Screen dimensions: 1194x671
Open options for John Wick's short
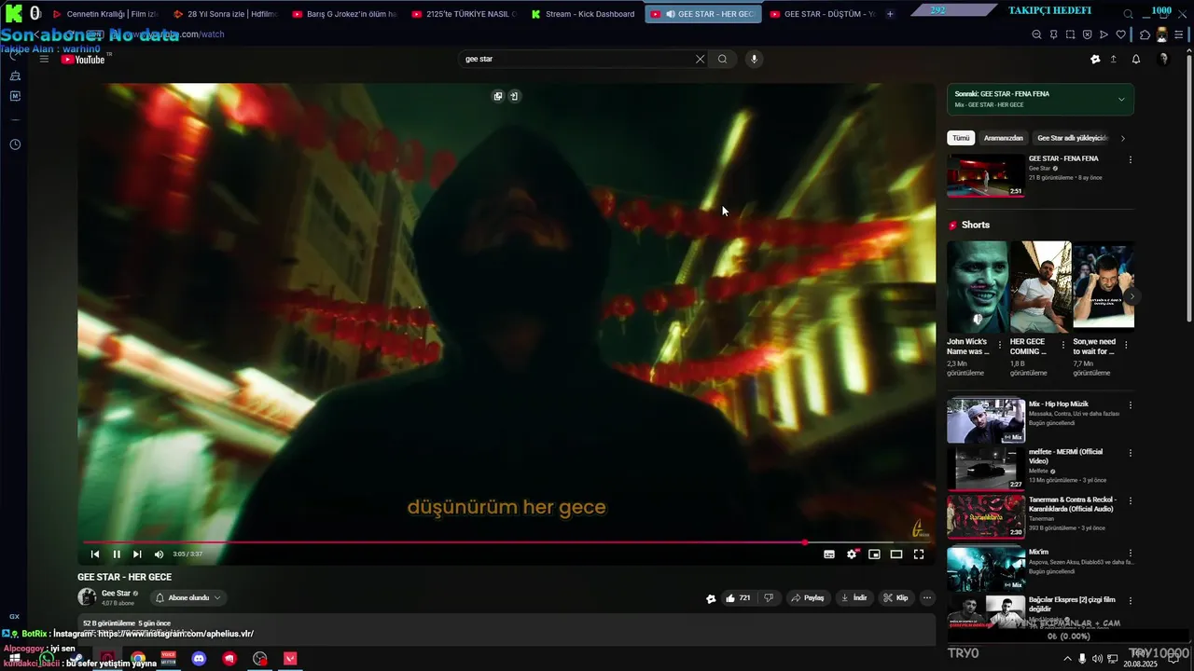[1000, 344]
